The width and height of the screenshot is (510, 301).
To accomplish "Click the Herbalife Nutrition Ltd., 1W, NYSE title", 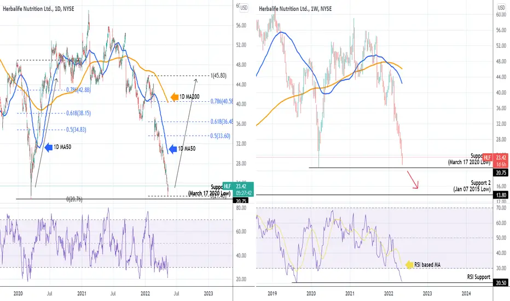I will point(295,9).
